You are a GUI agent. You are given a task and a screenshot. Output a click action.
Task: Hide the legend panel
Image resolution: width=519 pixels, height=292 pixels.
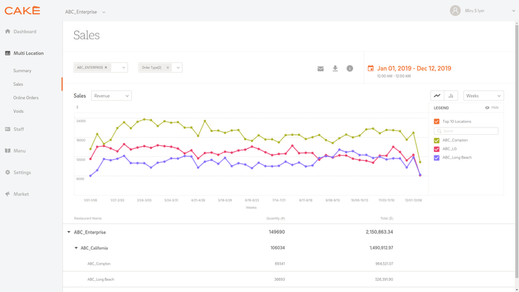[492, 107]
